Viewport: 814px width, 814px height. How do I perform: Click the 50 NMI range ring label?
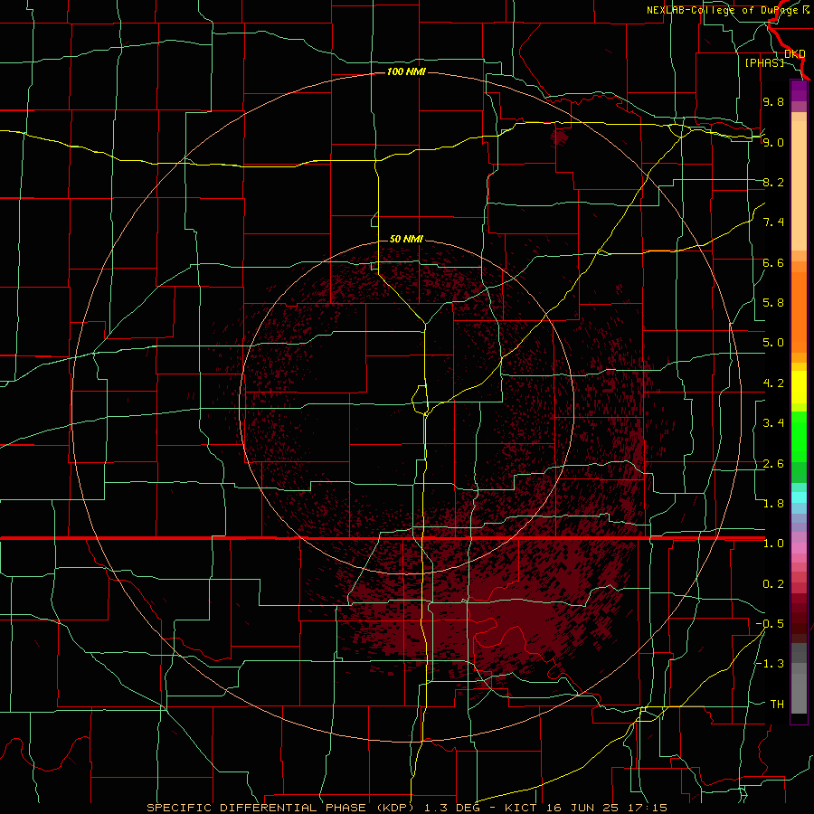(406, 239)
